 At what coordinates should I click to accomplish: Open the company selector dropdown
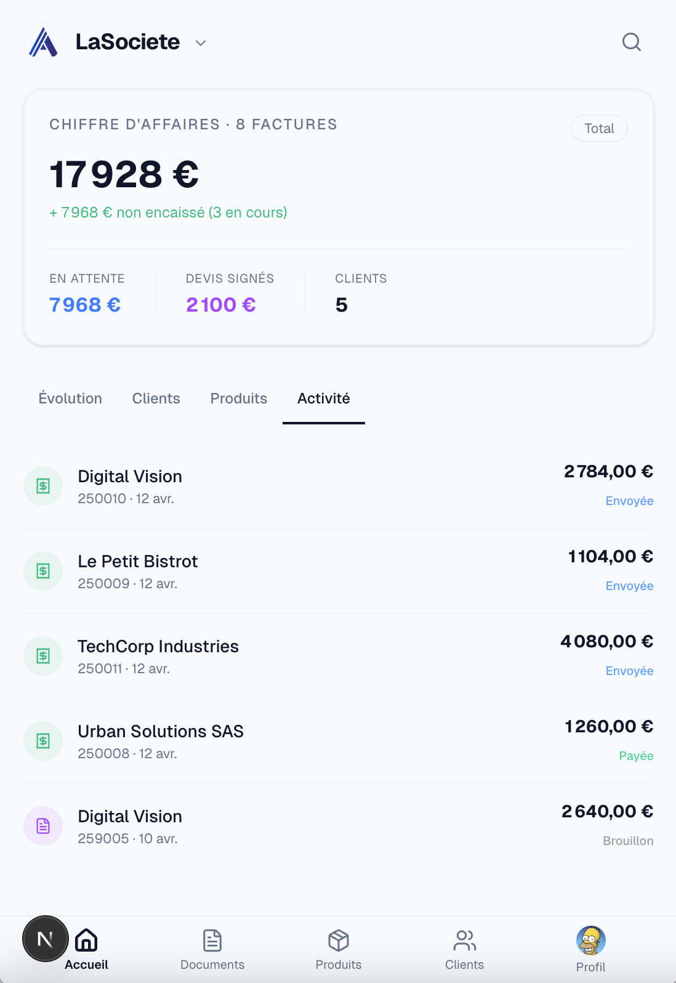(200, 42)
